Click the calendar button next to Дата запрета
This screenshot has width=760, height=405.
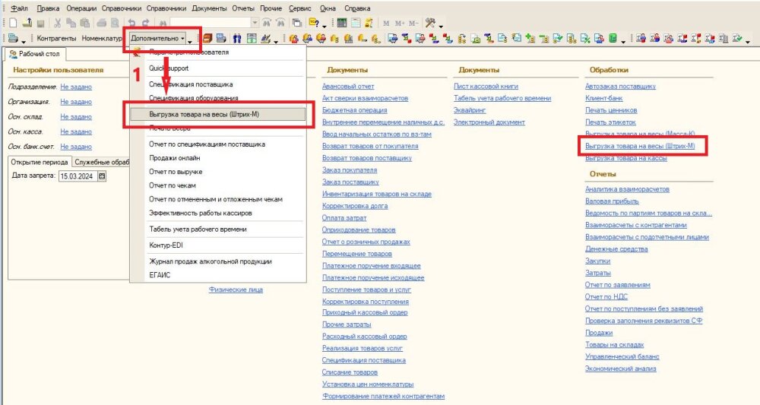tap(102, 176)
